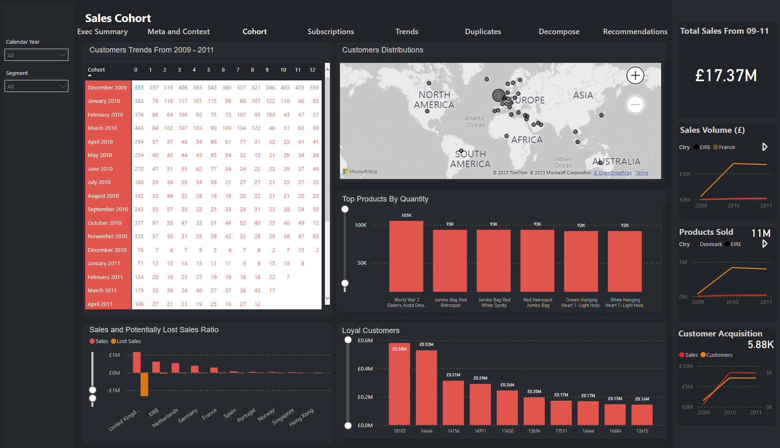Viewport: 780px width, 448px height.
Task: Toggle Customers legend in Customer Acquisition
Action: coord(716,355)
